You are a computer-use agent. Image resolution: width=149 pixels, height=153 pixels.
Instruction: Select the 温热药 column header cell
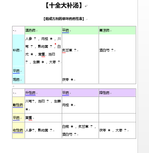tap(43, 30)
